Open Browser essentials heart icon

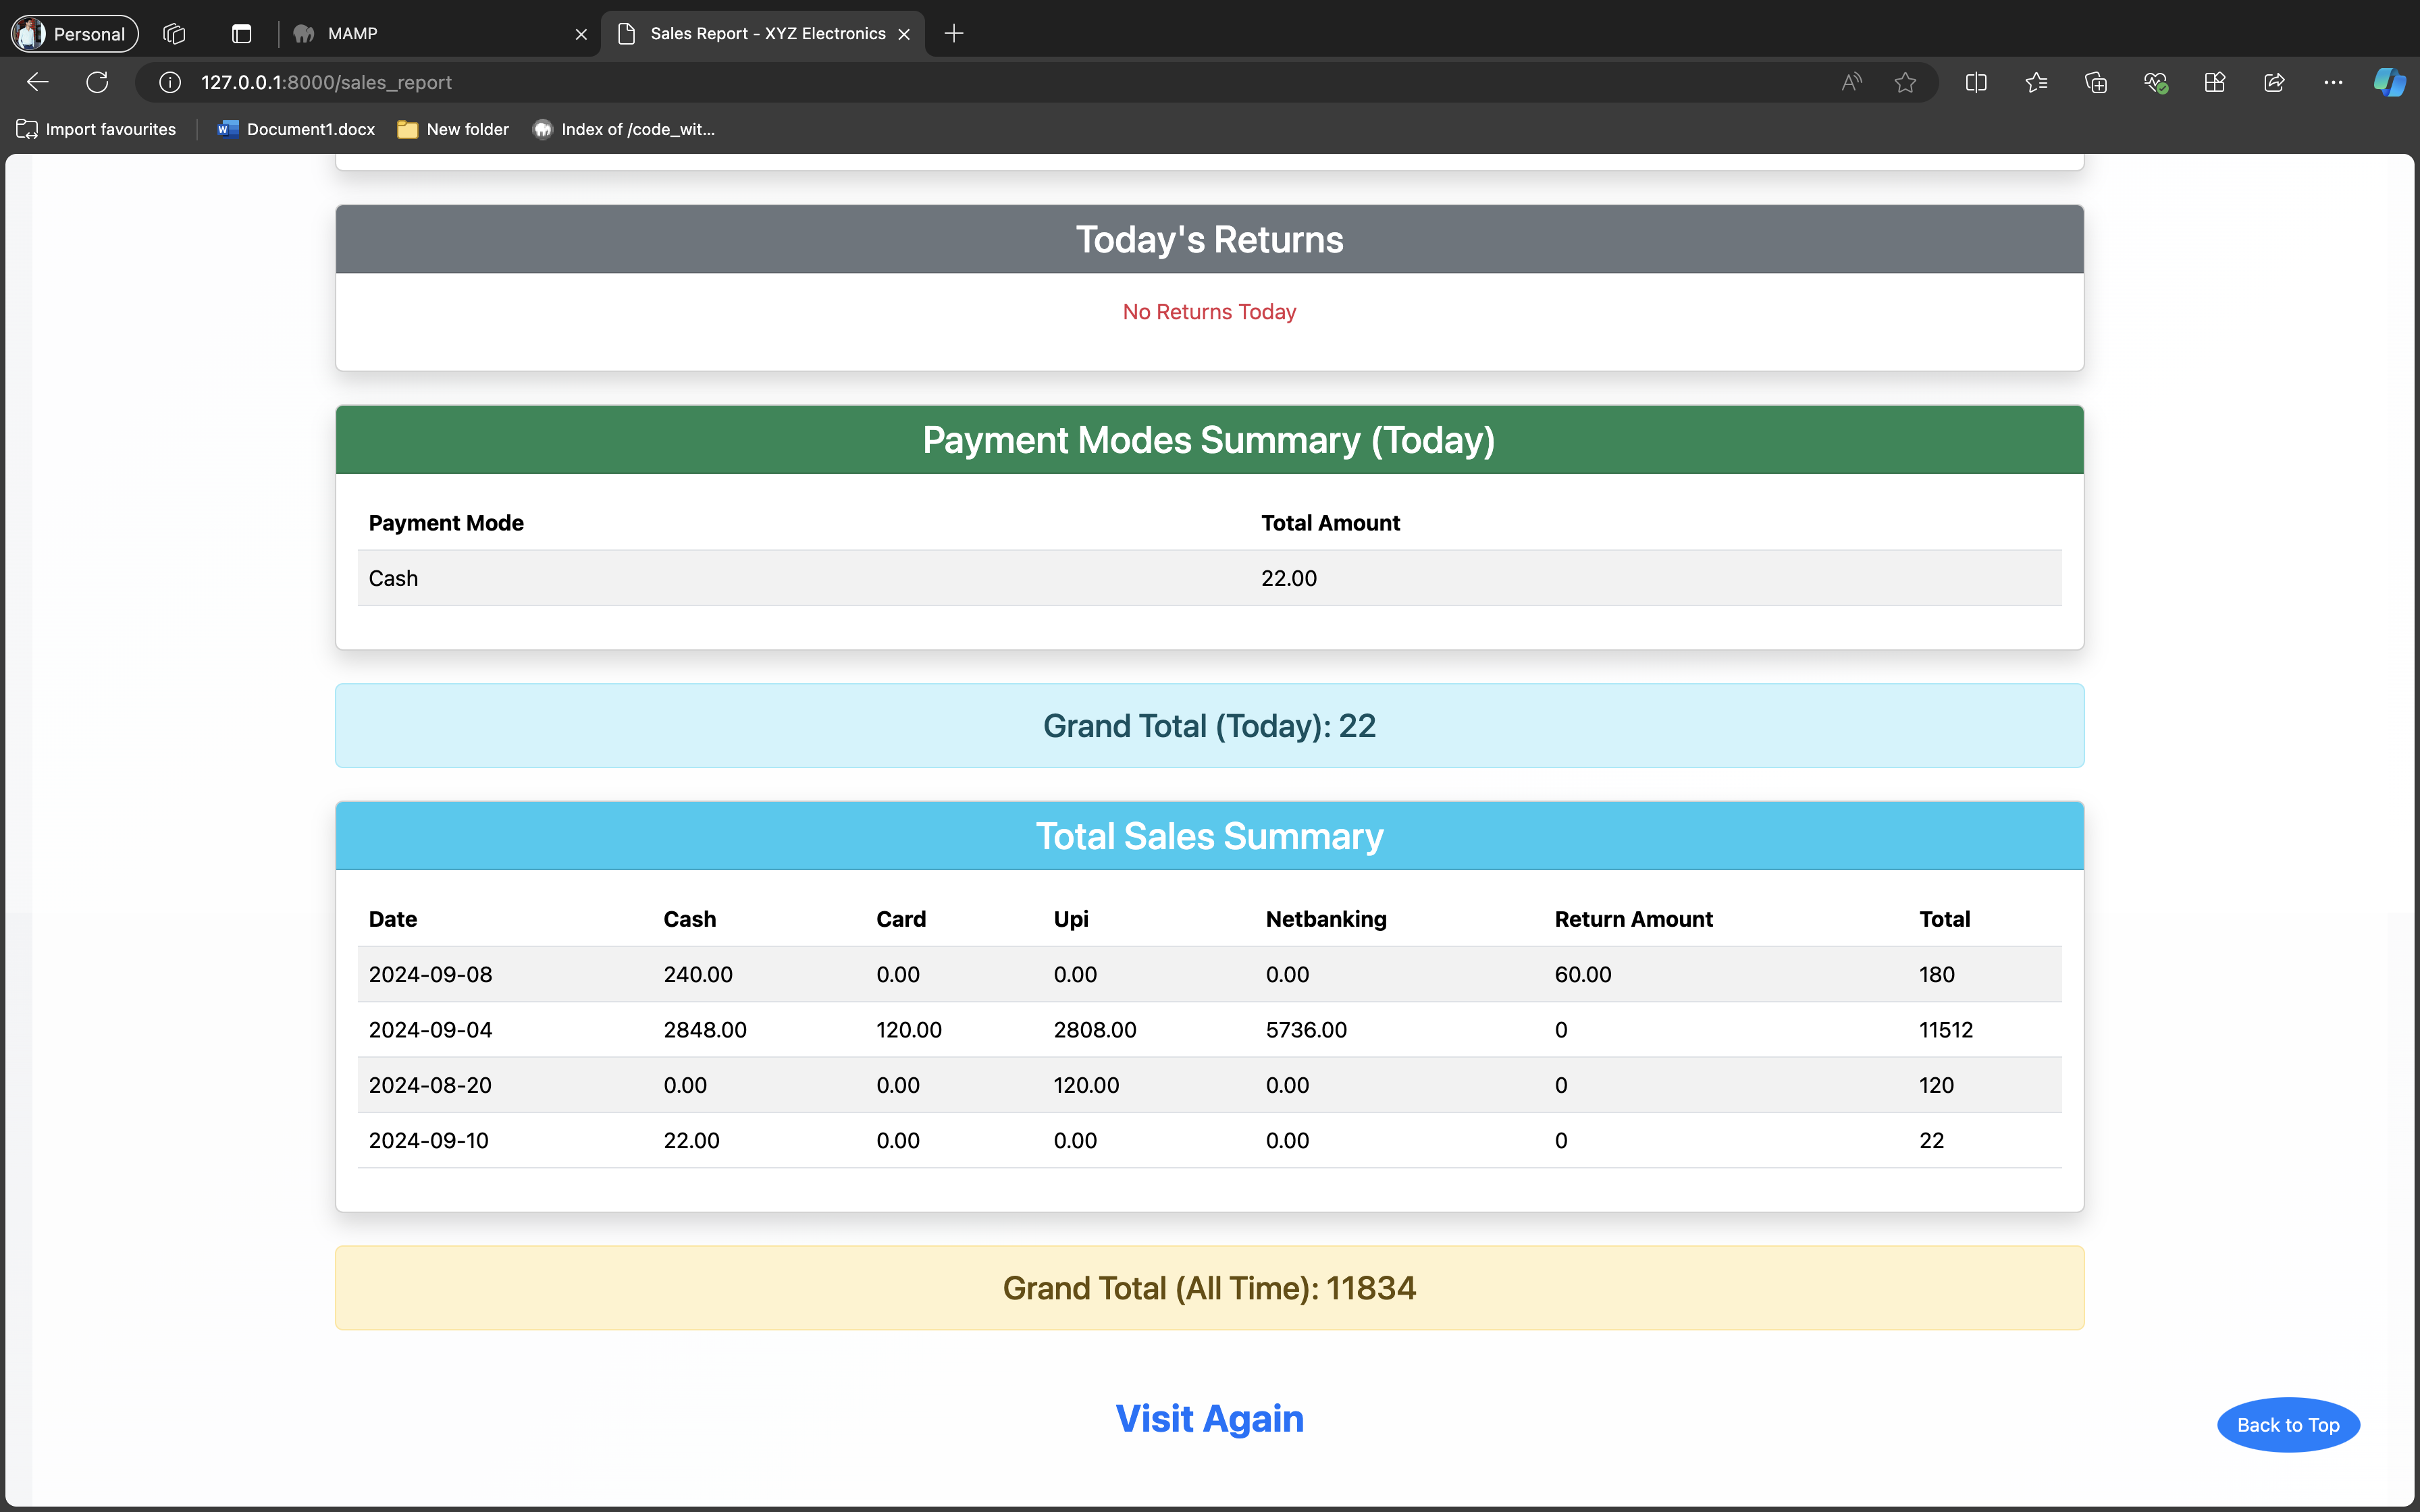[2155, 82]
